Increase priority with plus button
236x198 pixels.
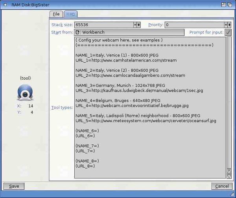[x=229, y=25]
